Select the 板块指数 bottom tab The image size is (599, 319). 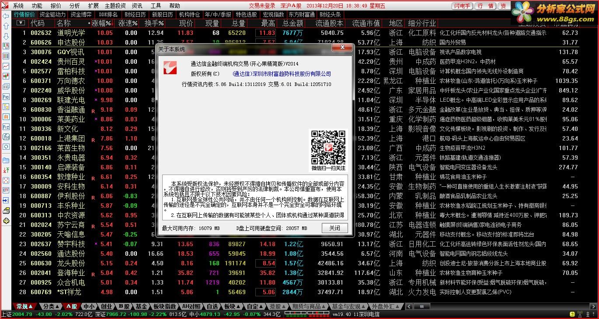point(165,306)
